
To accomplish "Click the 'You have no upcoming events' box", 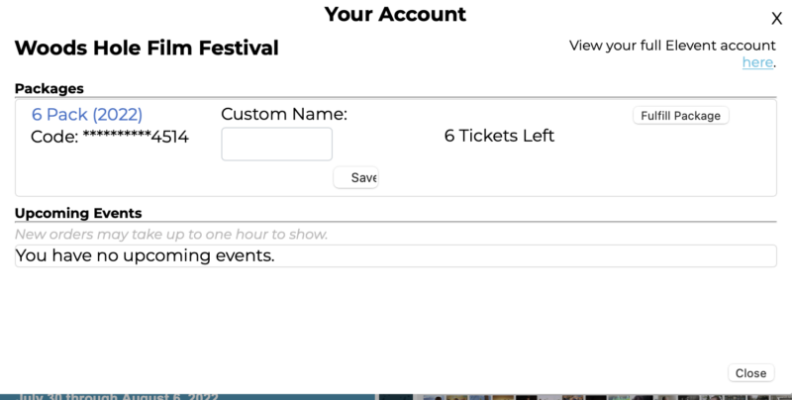I will tap(395, 256).
